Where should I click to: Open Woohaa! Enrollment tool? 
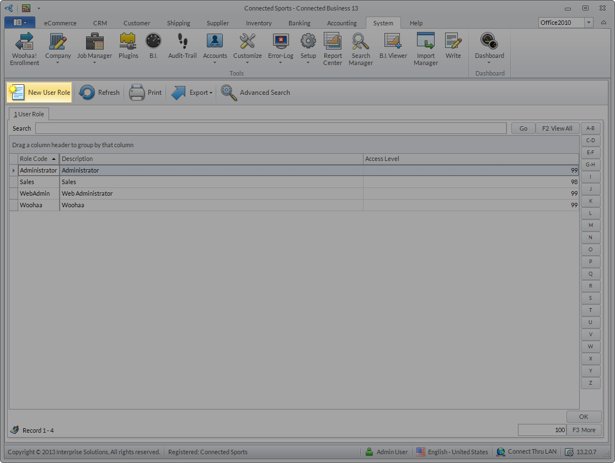[24, 49]
